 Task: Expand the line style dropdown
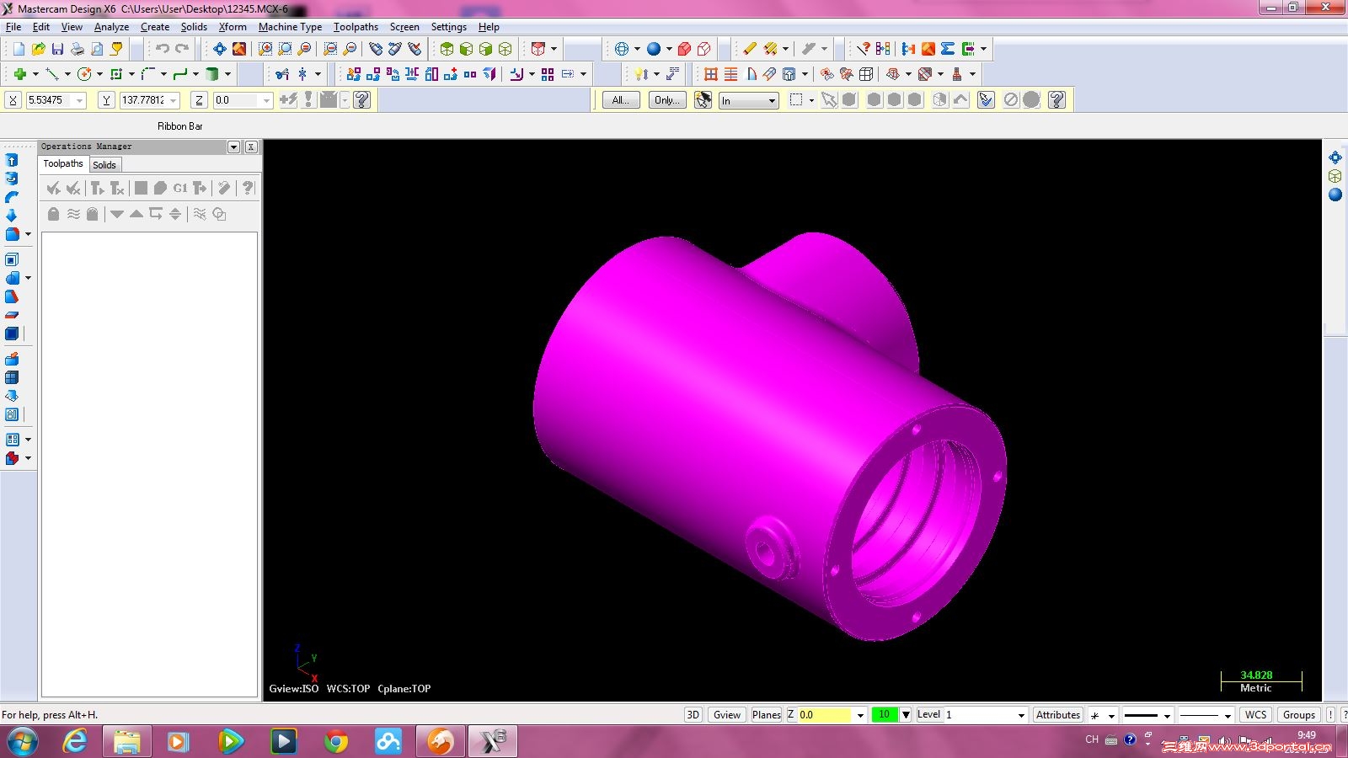(x=1167, y=715)
